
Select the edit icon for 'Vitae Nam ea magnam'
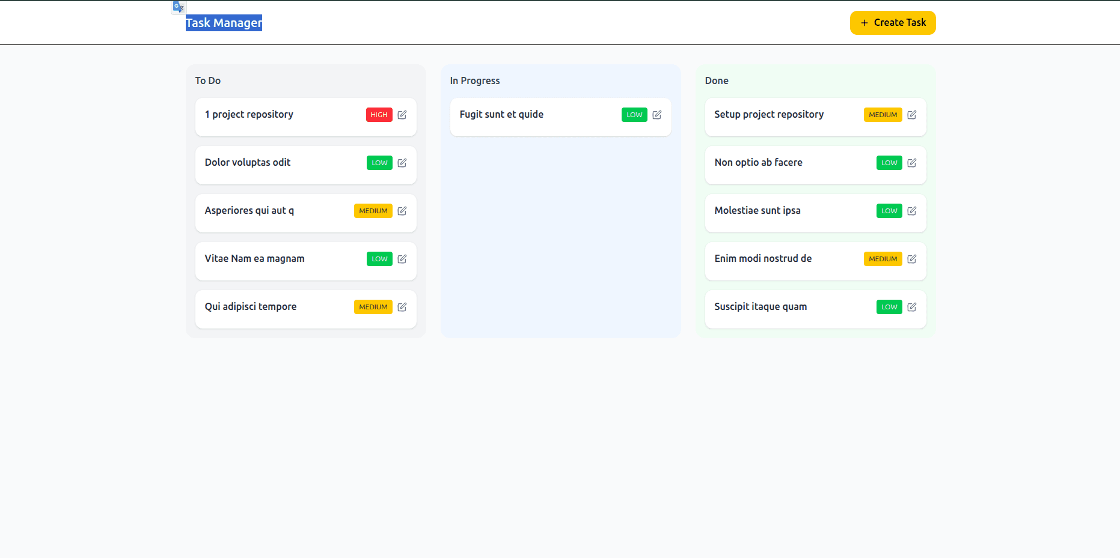402,259
